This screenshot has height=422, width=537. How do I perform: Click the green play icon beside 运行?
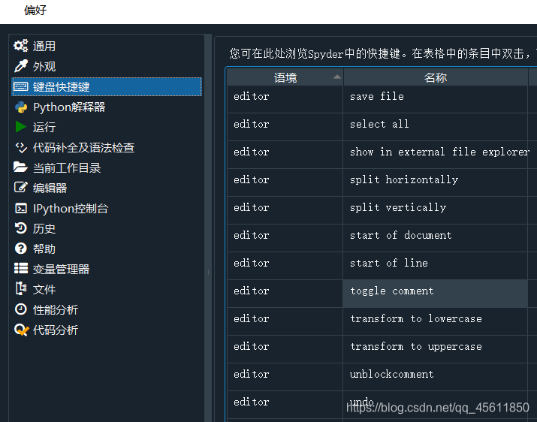21,127
